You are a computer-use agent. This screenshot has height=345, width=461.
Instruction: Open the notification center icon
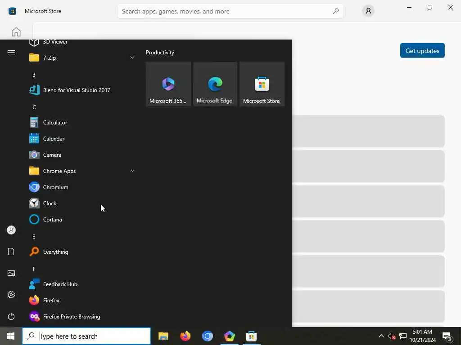click(x=447, y=336)
